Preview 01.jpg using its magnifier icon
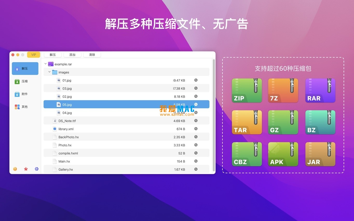 coord(196,80)
